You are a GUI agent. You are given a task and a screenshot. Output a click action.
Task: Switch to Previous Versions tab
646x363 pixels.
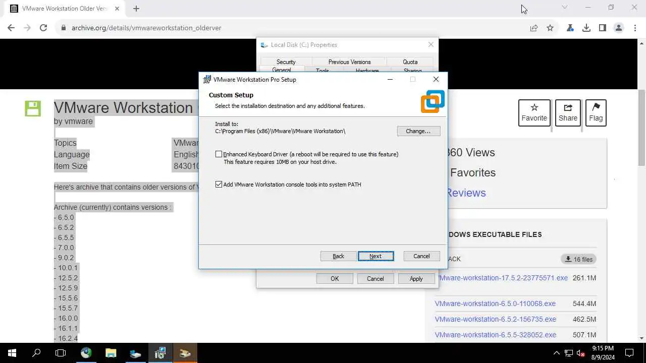point(349,62)
